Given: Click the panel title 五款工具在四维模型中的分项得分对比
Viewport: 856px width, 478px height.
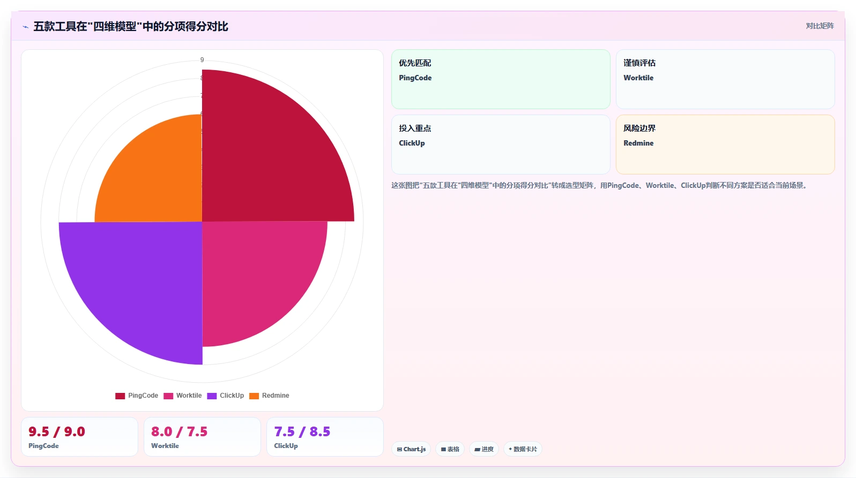Looking at the screenshot, I should click(x=131, y=26).
